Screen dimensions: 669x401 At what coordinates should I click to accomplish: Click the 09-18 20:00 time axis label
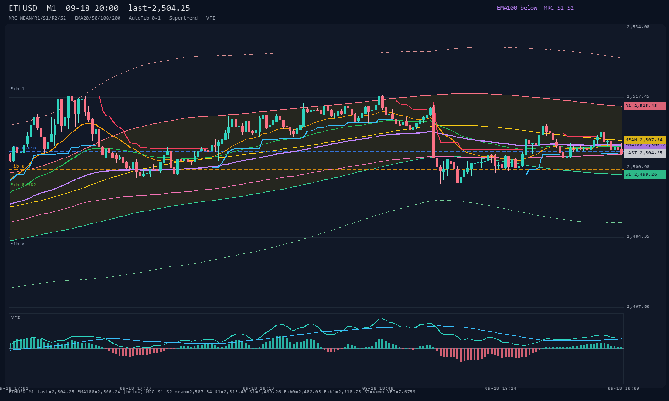tap(624, 388)
